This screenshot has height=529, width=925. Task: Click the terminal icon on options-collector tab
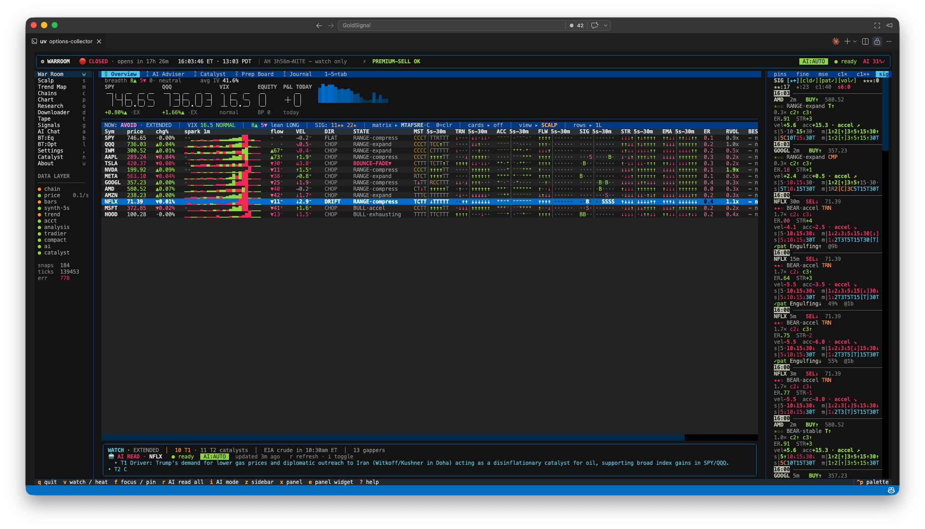(35, 41)
